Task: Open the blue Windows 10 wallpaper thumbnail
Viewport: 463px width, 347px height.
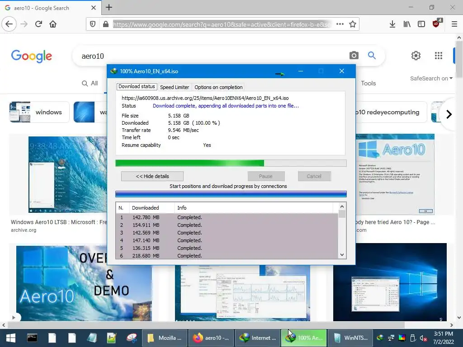Action: (390, 282)
